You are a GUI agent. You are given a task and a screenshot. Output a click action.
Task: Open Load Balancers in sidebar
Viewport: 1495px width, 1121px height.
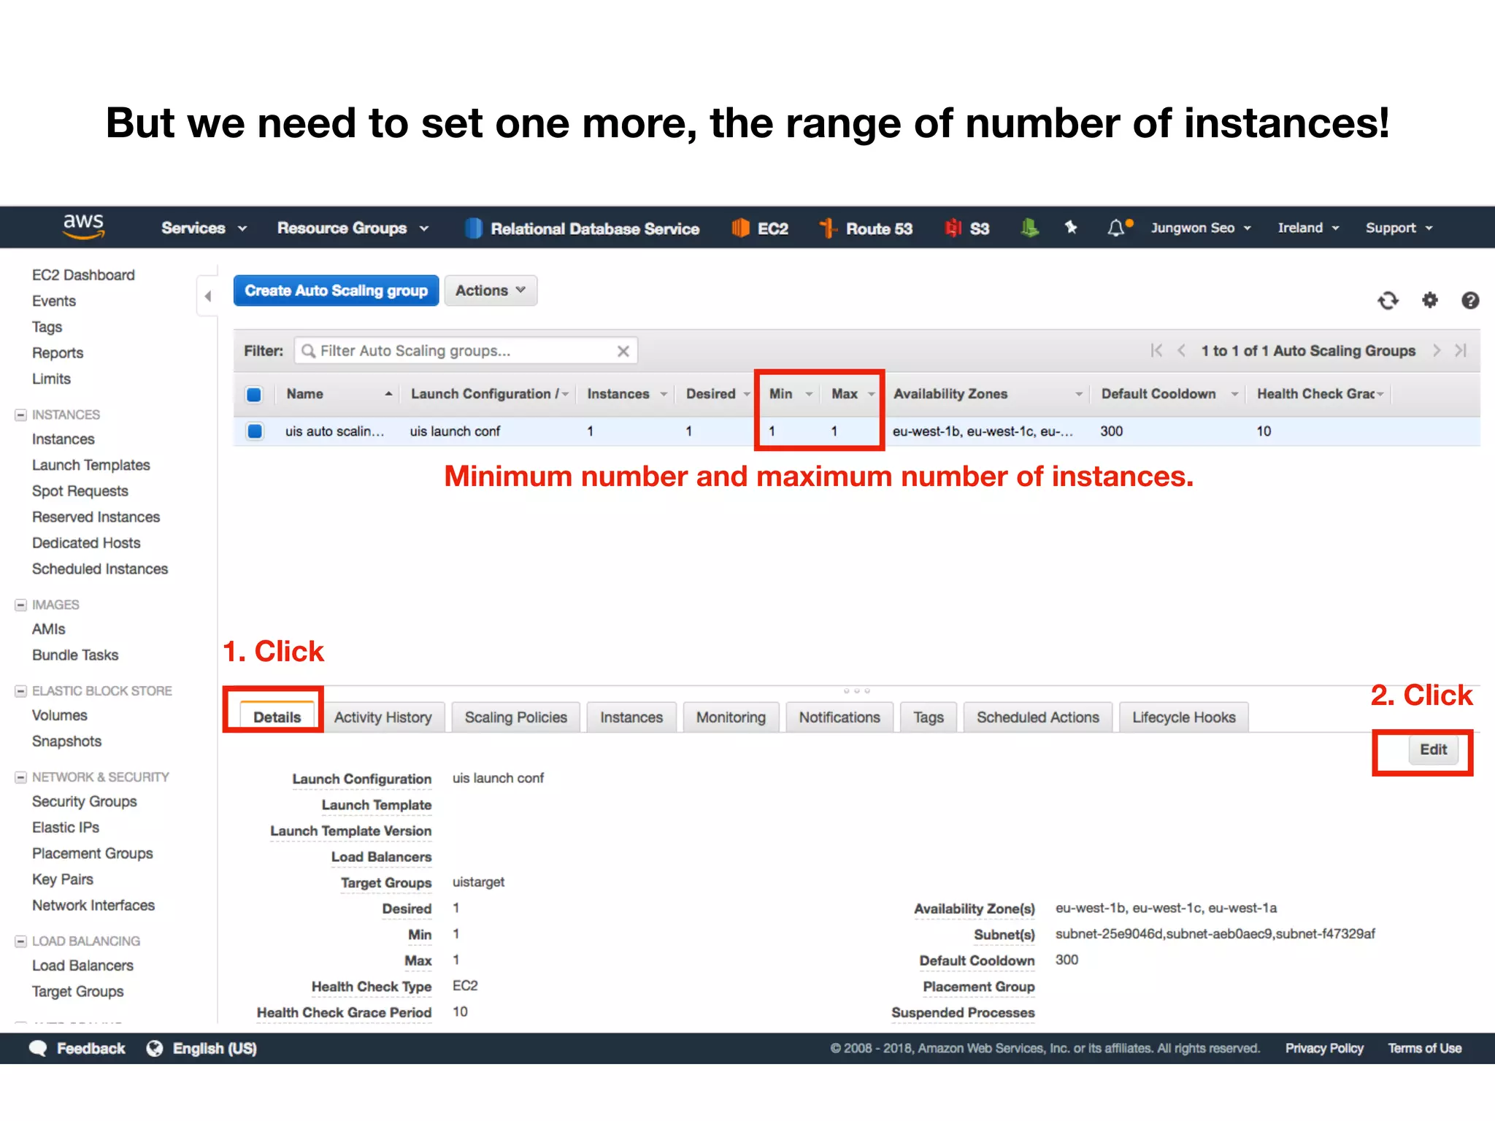(82, 966)
